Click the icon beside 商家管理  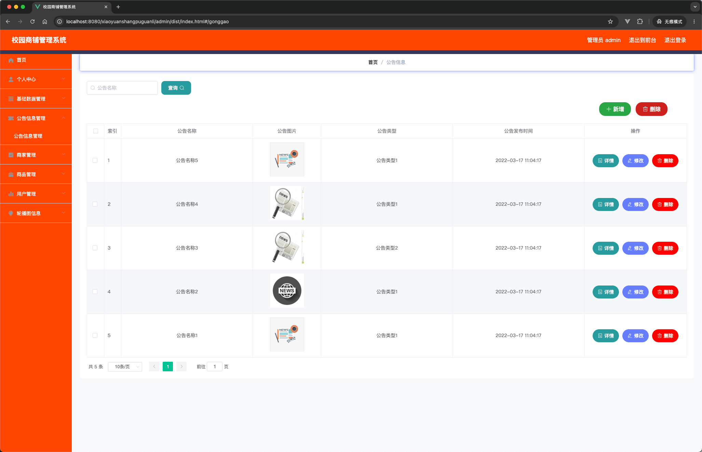pyautogui.click(x=11, y=155)
